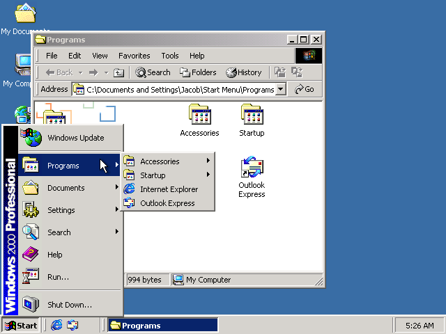Expand the Accessories submenu
Screen dimensions: 446x334
pos(168,161)
